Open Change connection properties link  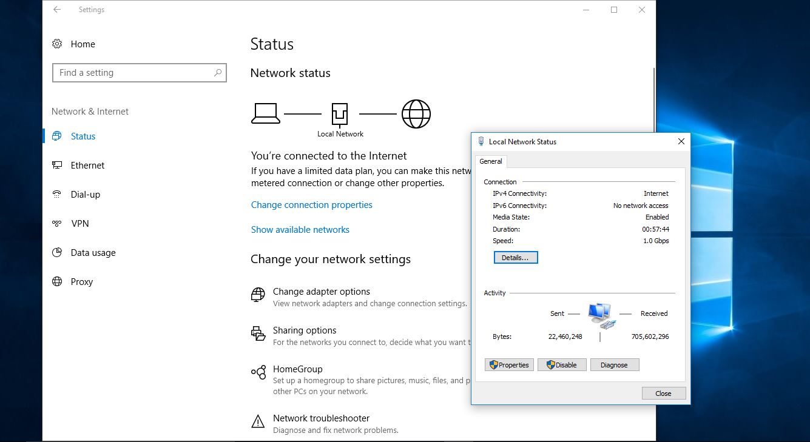coord(311,205)
